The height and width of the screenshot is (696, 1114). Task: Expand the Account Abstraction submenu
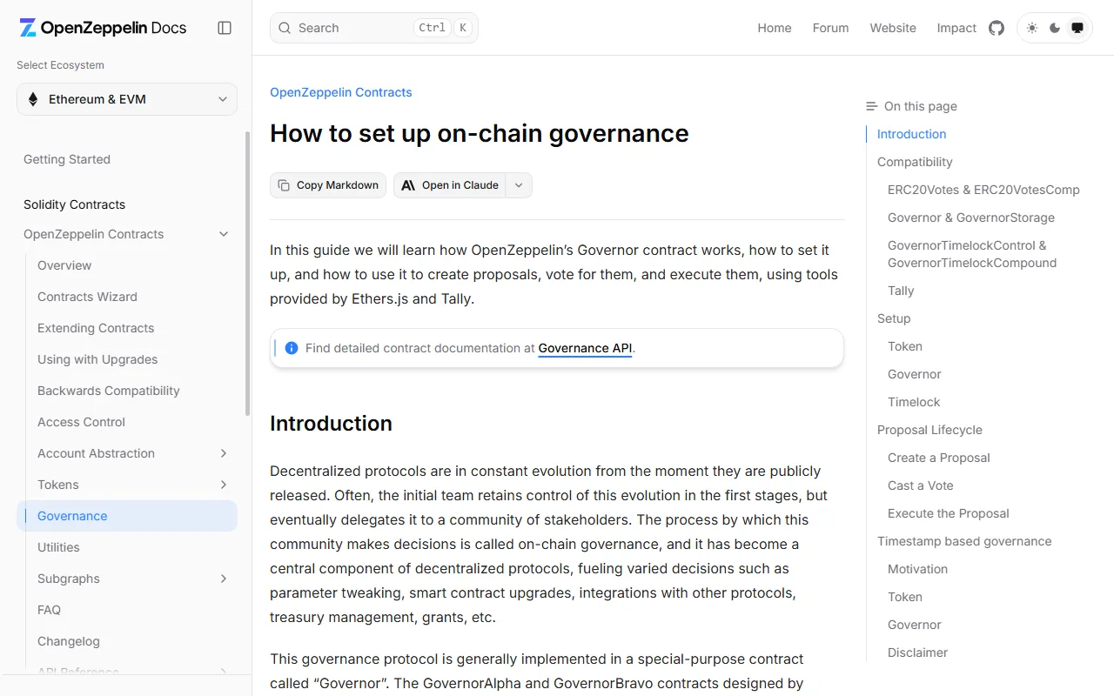[x=224, y=453]
